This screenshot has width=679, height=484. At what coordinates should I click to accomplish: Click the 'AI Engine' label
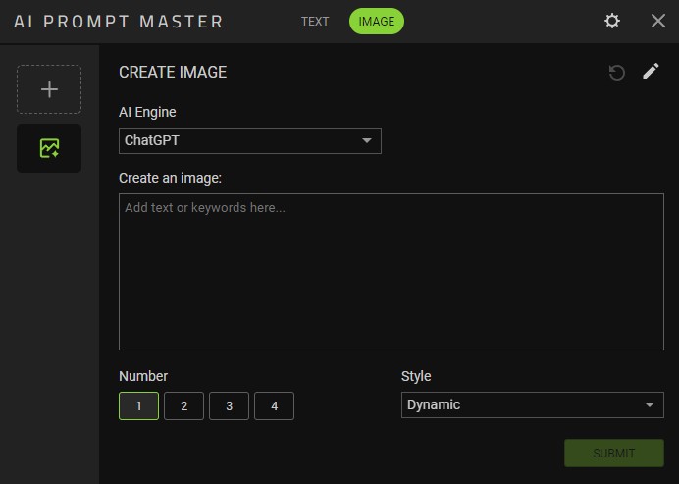pos(147,112)
